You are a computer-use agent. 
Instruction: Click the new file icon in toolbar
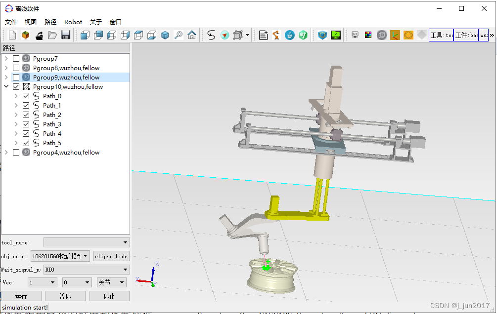[12, 35]
